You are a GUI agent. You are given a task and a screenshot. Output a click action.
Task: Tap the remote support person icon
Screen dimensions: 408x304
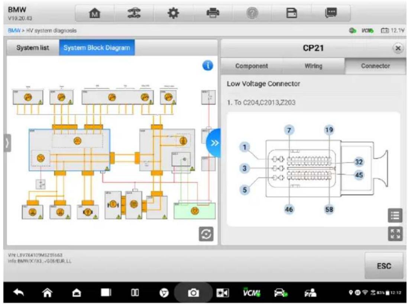tap(310, 293)
